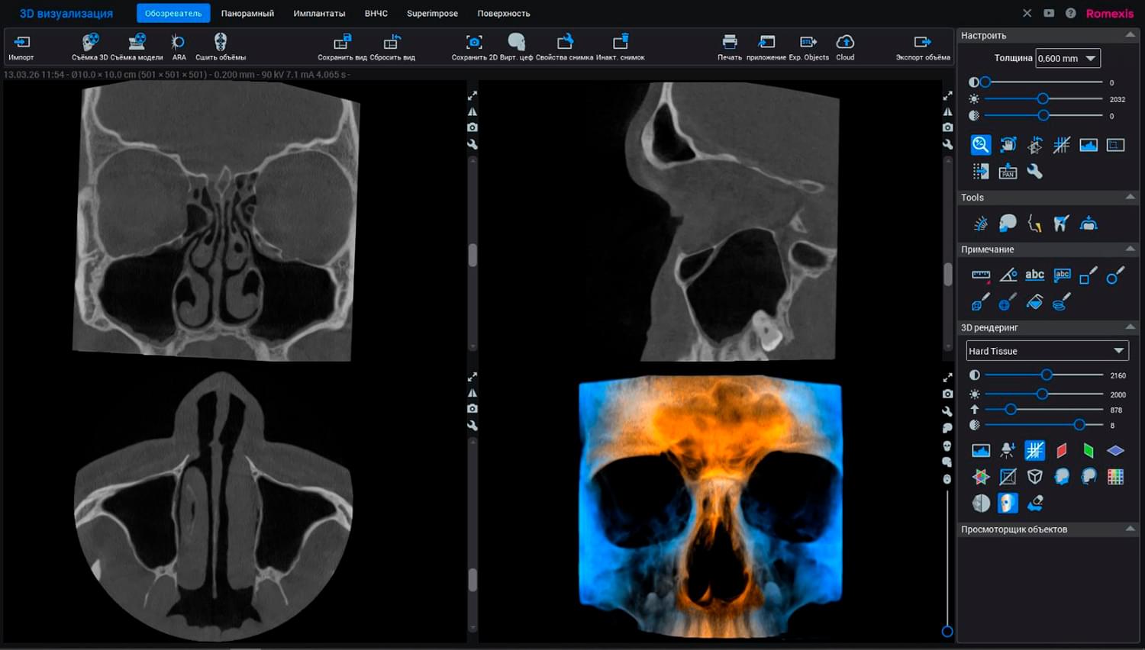Image resolution: width=1145 pixels, height=650 pixels.
Task: Open the Имплантаты tab
Action: click(x=319, y=13)
